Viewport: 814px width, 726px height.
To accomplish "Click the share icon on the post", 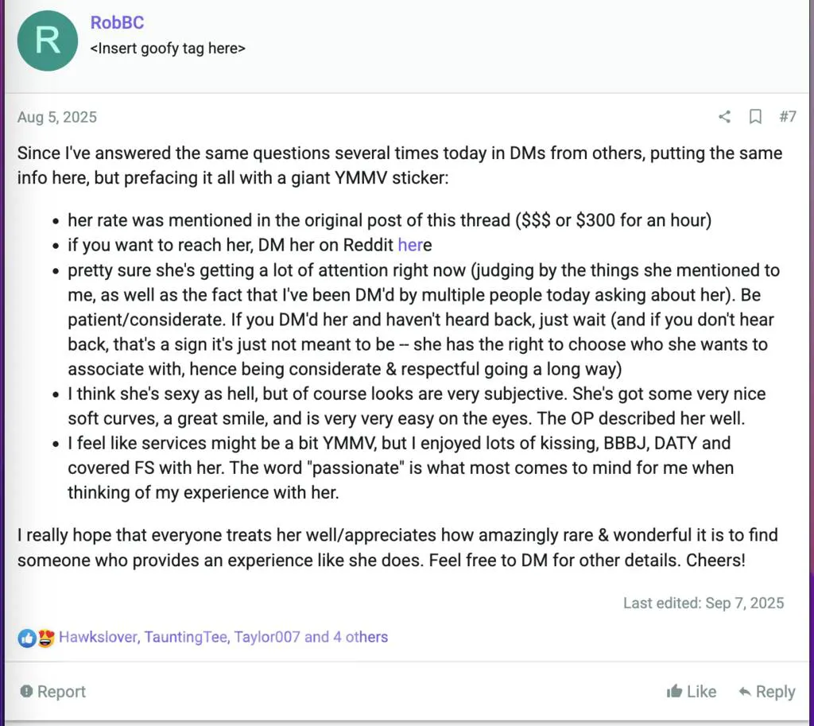I will [724, 117].
